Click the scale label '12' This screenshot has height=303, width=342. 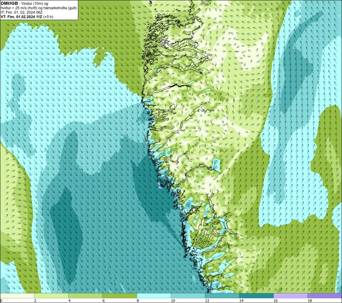tap(207, 301)
